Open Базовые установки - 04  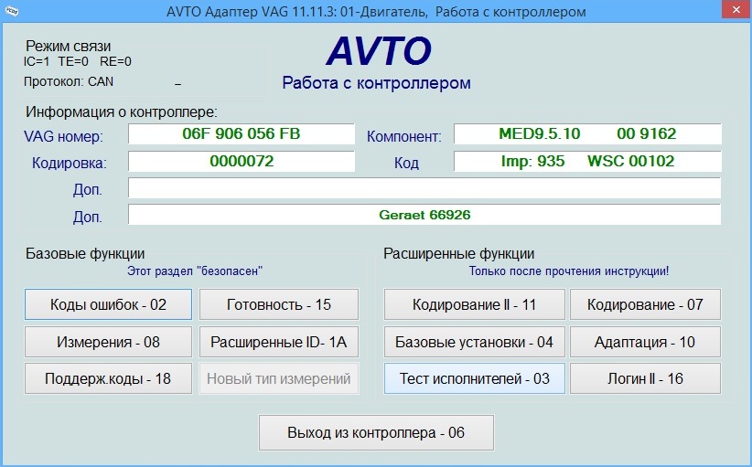pos(474,342)
